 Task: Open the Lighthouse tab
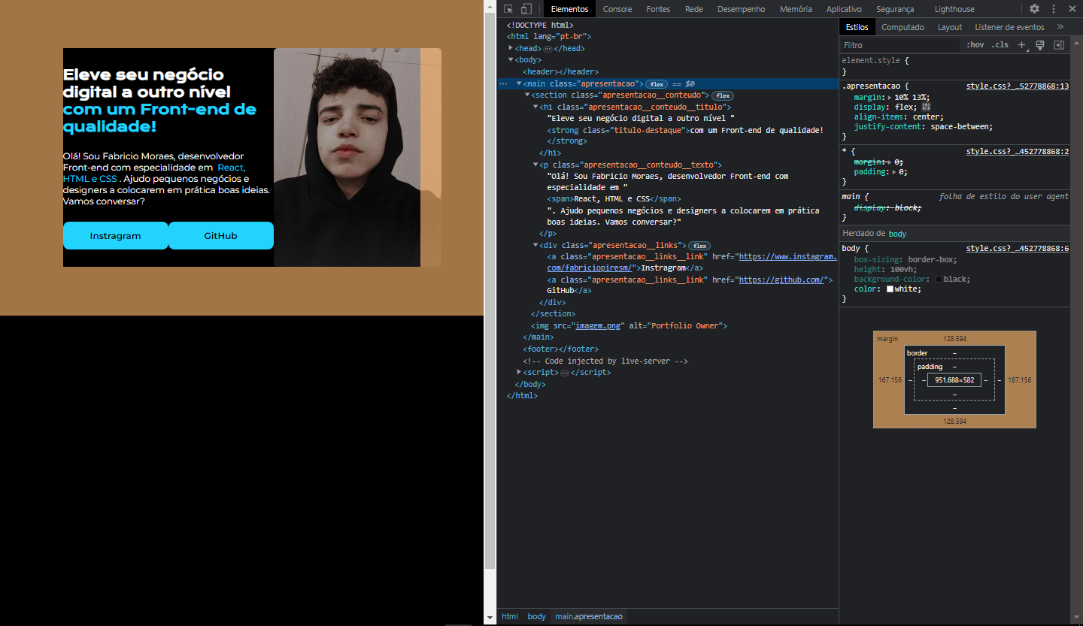954,9
